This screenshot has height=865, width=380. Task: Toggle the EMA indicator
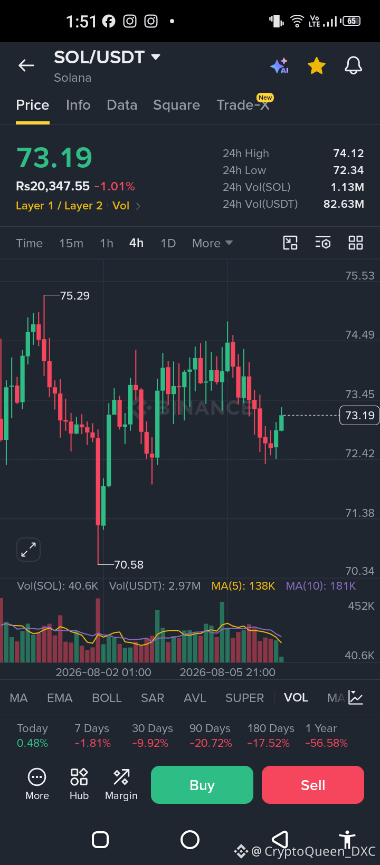click(x=60, y=698)
